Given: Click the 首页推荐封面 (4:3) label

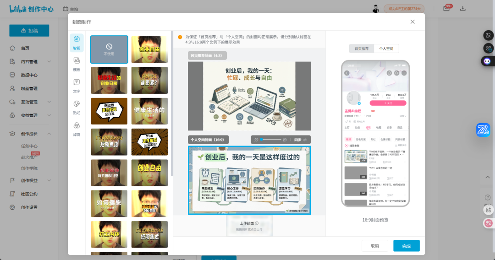Looking at the screenshot, I should click(x=207, y=55).
